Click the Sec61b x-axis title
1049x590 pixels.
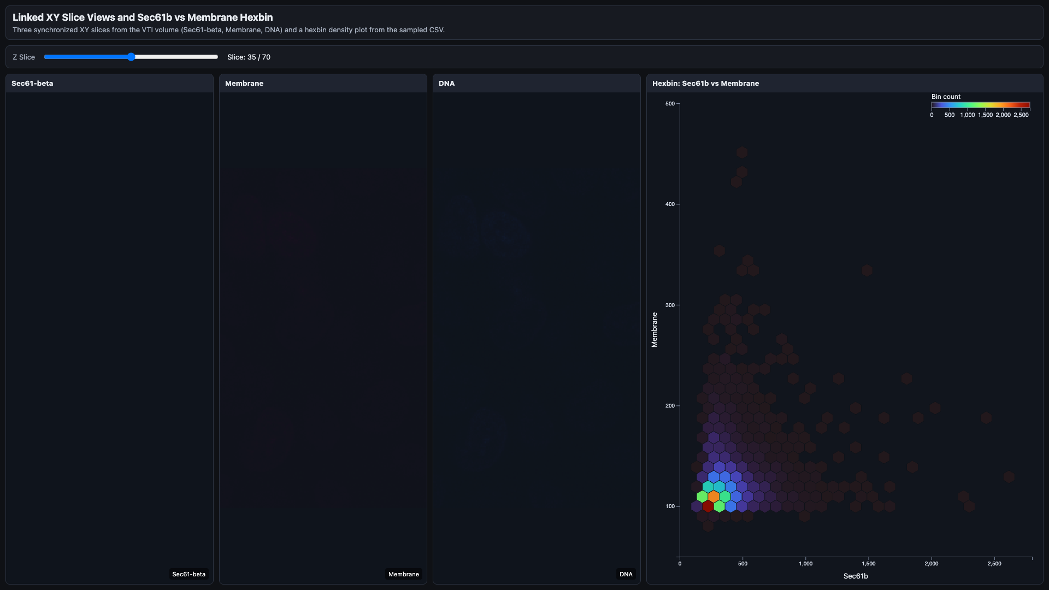tap(856, 576)
